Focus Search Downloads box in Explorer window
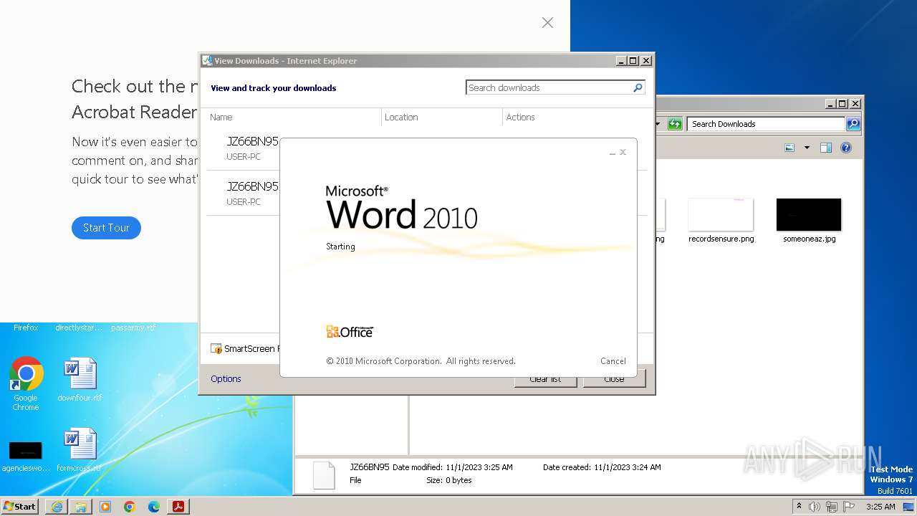Viewport: 917px width, 516px height. [766, 124]
